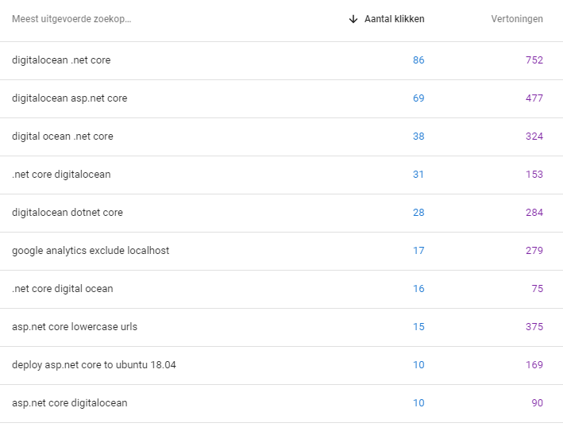Click the 86 clicks value

(x=418, y=60)
